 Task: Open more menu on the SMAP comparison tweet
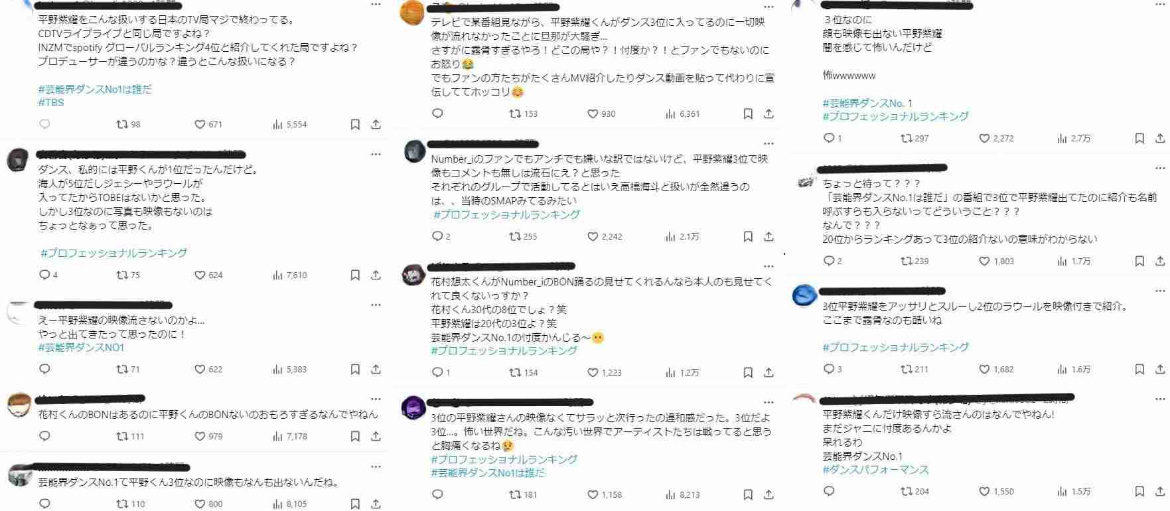tap(768, 143)
